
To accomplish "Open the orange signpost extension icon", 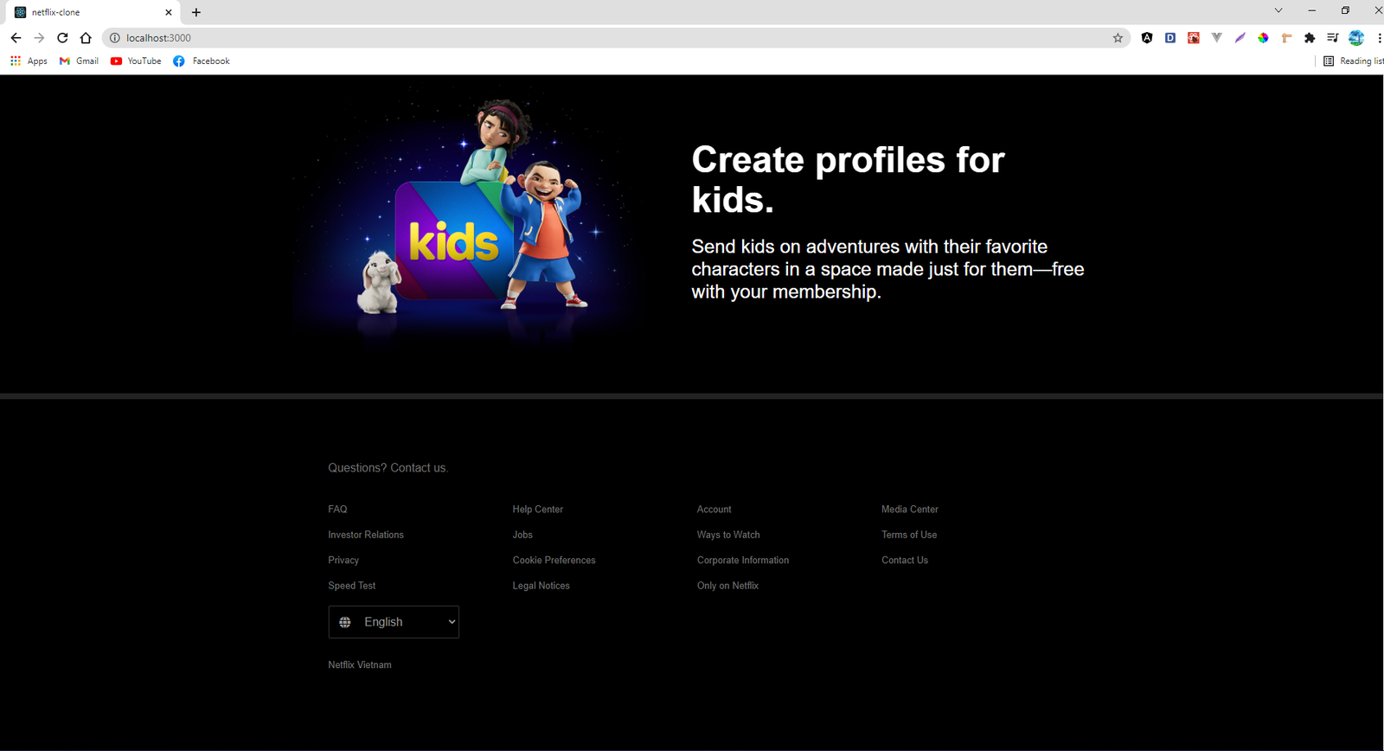I will [1287, 38].
